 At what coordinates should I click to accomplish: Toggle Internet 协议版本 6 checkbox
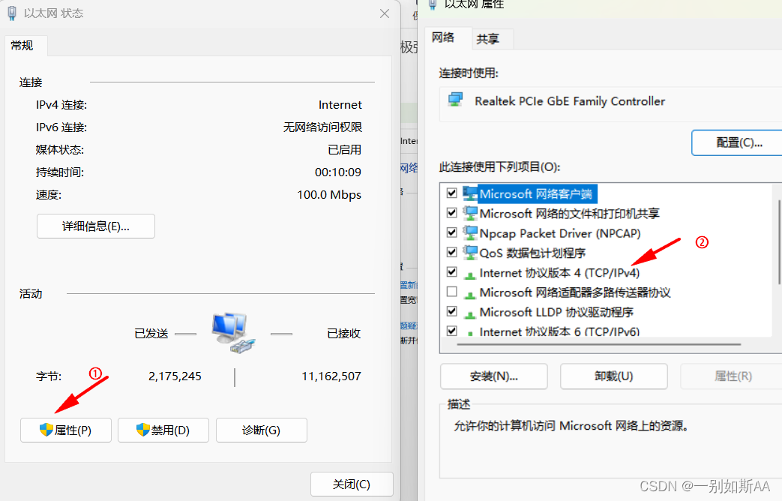pos(452,331)
